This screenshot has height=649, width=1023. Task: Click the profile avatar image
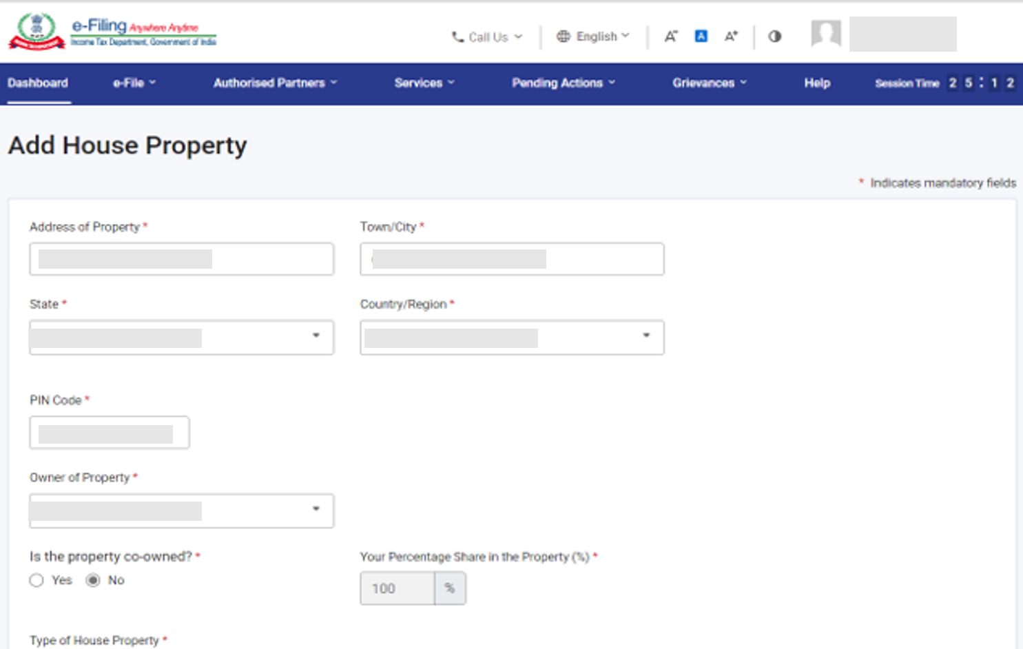[x=824, y=33]
